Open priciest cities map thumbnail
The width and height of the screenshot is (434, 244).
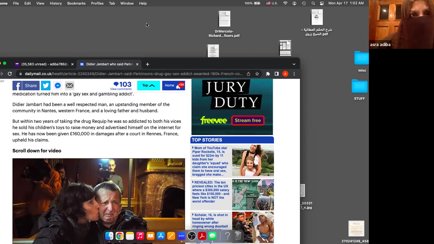[x=253, y=195]
